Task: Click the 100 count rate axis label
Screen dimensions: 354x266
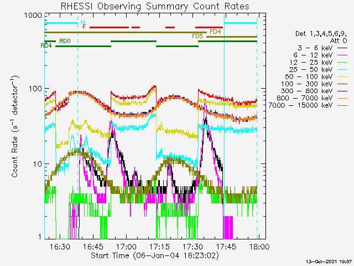Action: coord(35,89)
